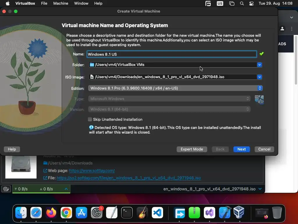Click the Windows 8.1 64-bit OS icon

(x=259, y=99)
